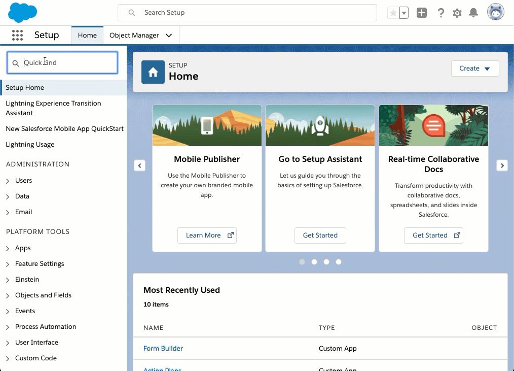Go to next carousel slide
This screenshot has height=371, width=514.
pyautogui.click(x=502, y=165)
